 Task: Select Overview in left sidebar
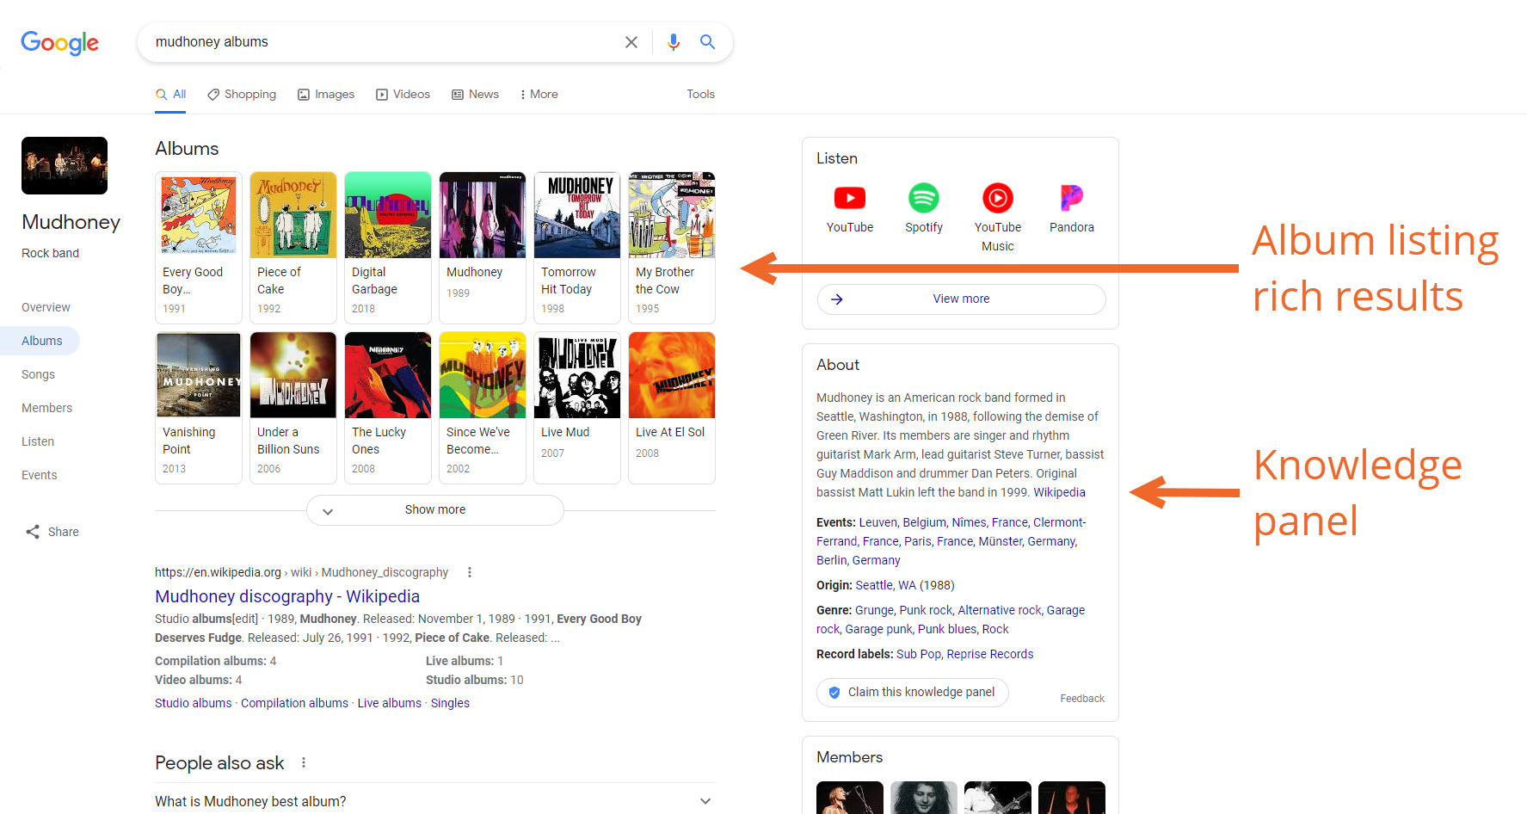(46, 307)
